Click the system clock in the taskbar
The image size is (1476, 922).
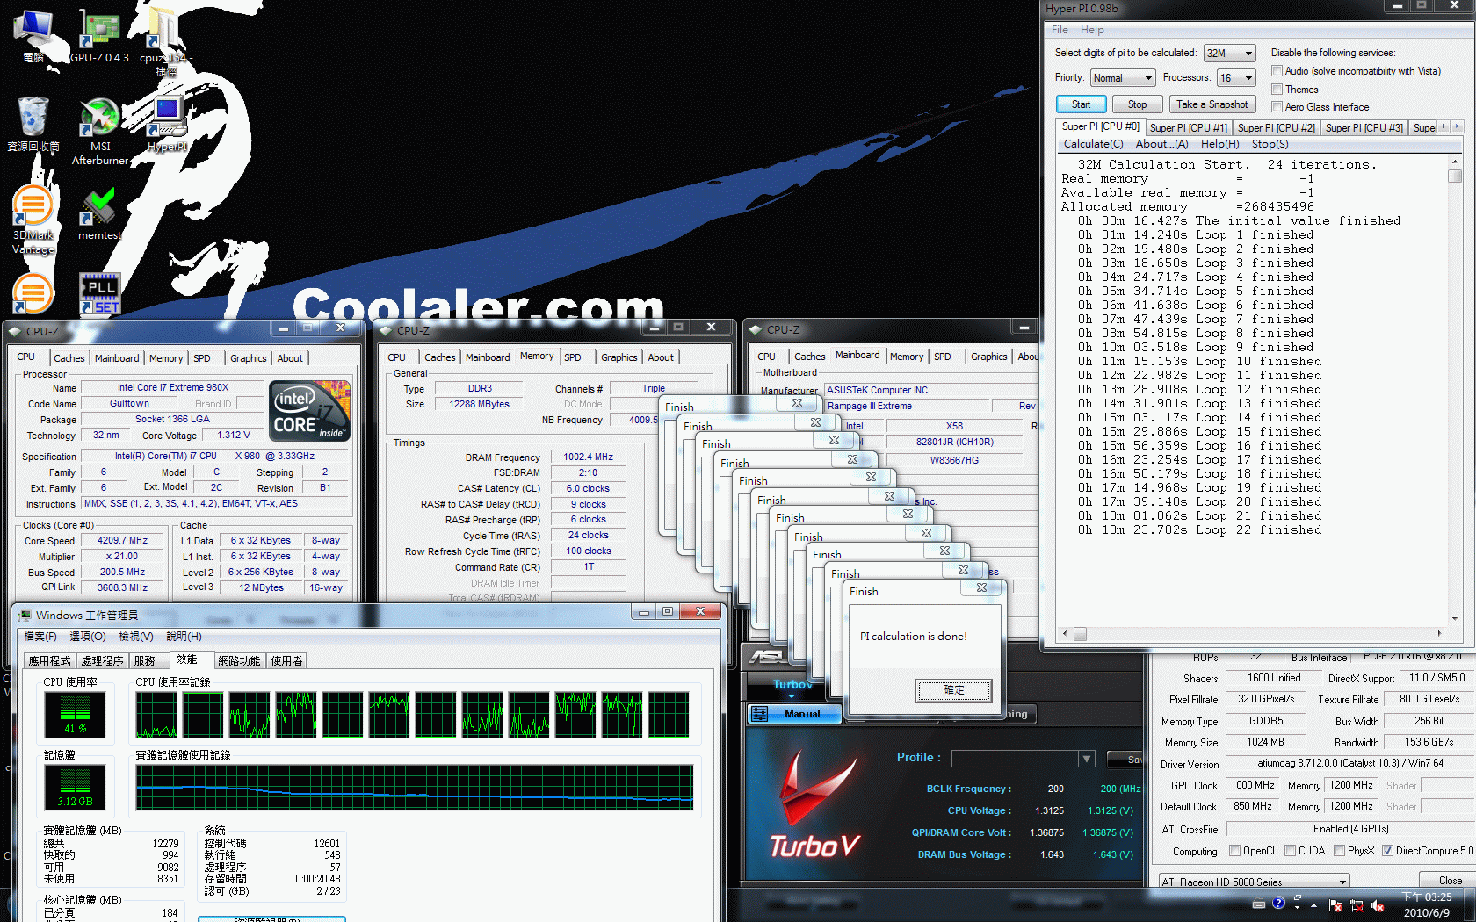pyautogui.click(x=1426, y=904)
